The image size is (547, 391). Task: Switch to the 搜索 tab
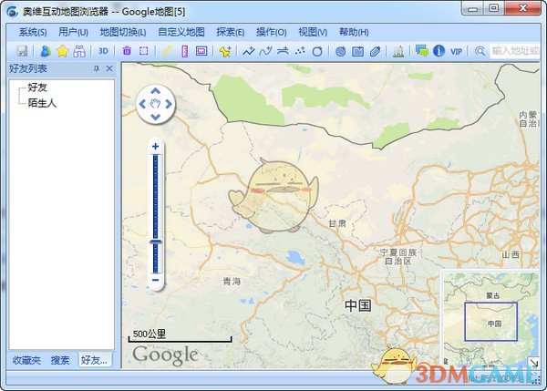pyautogui.click(x=60, y=360)
